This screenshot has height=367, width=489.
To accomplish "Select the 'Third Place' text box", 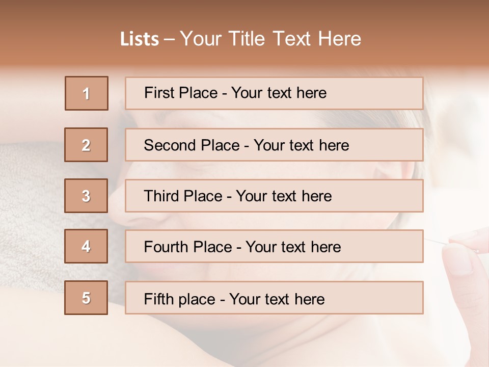I will [274, 196].
